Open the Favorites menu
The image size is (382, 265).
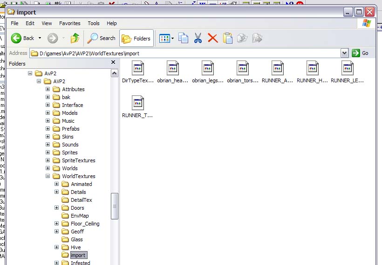pos(70,23)
